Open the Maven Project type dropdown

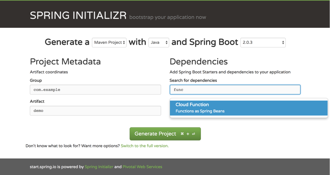coord(109,42)
